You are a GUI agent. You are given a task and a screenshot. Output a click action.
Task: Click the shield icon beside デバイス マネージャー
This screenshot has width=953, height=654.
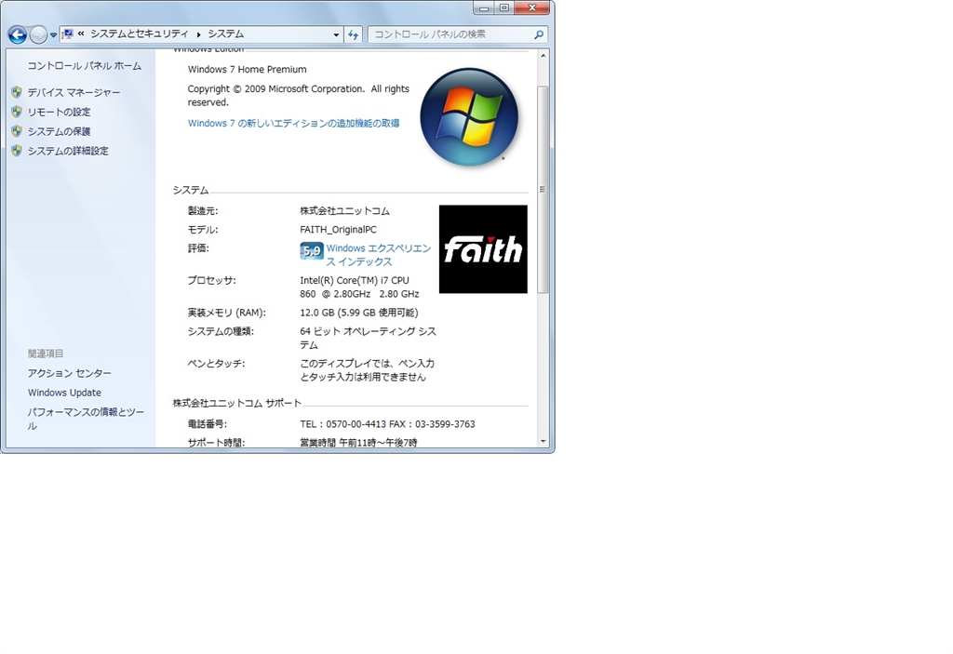coord(17,92)
